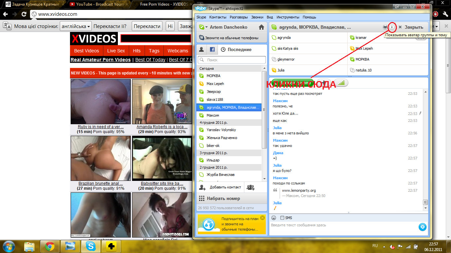
Task: Open the Помощь menu
Action: coord(309,17)
